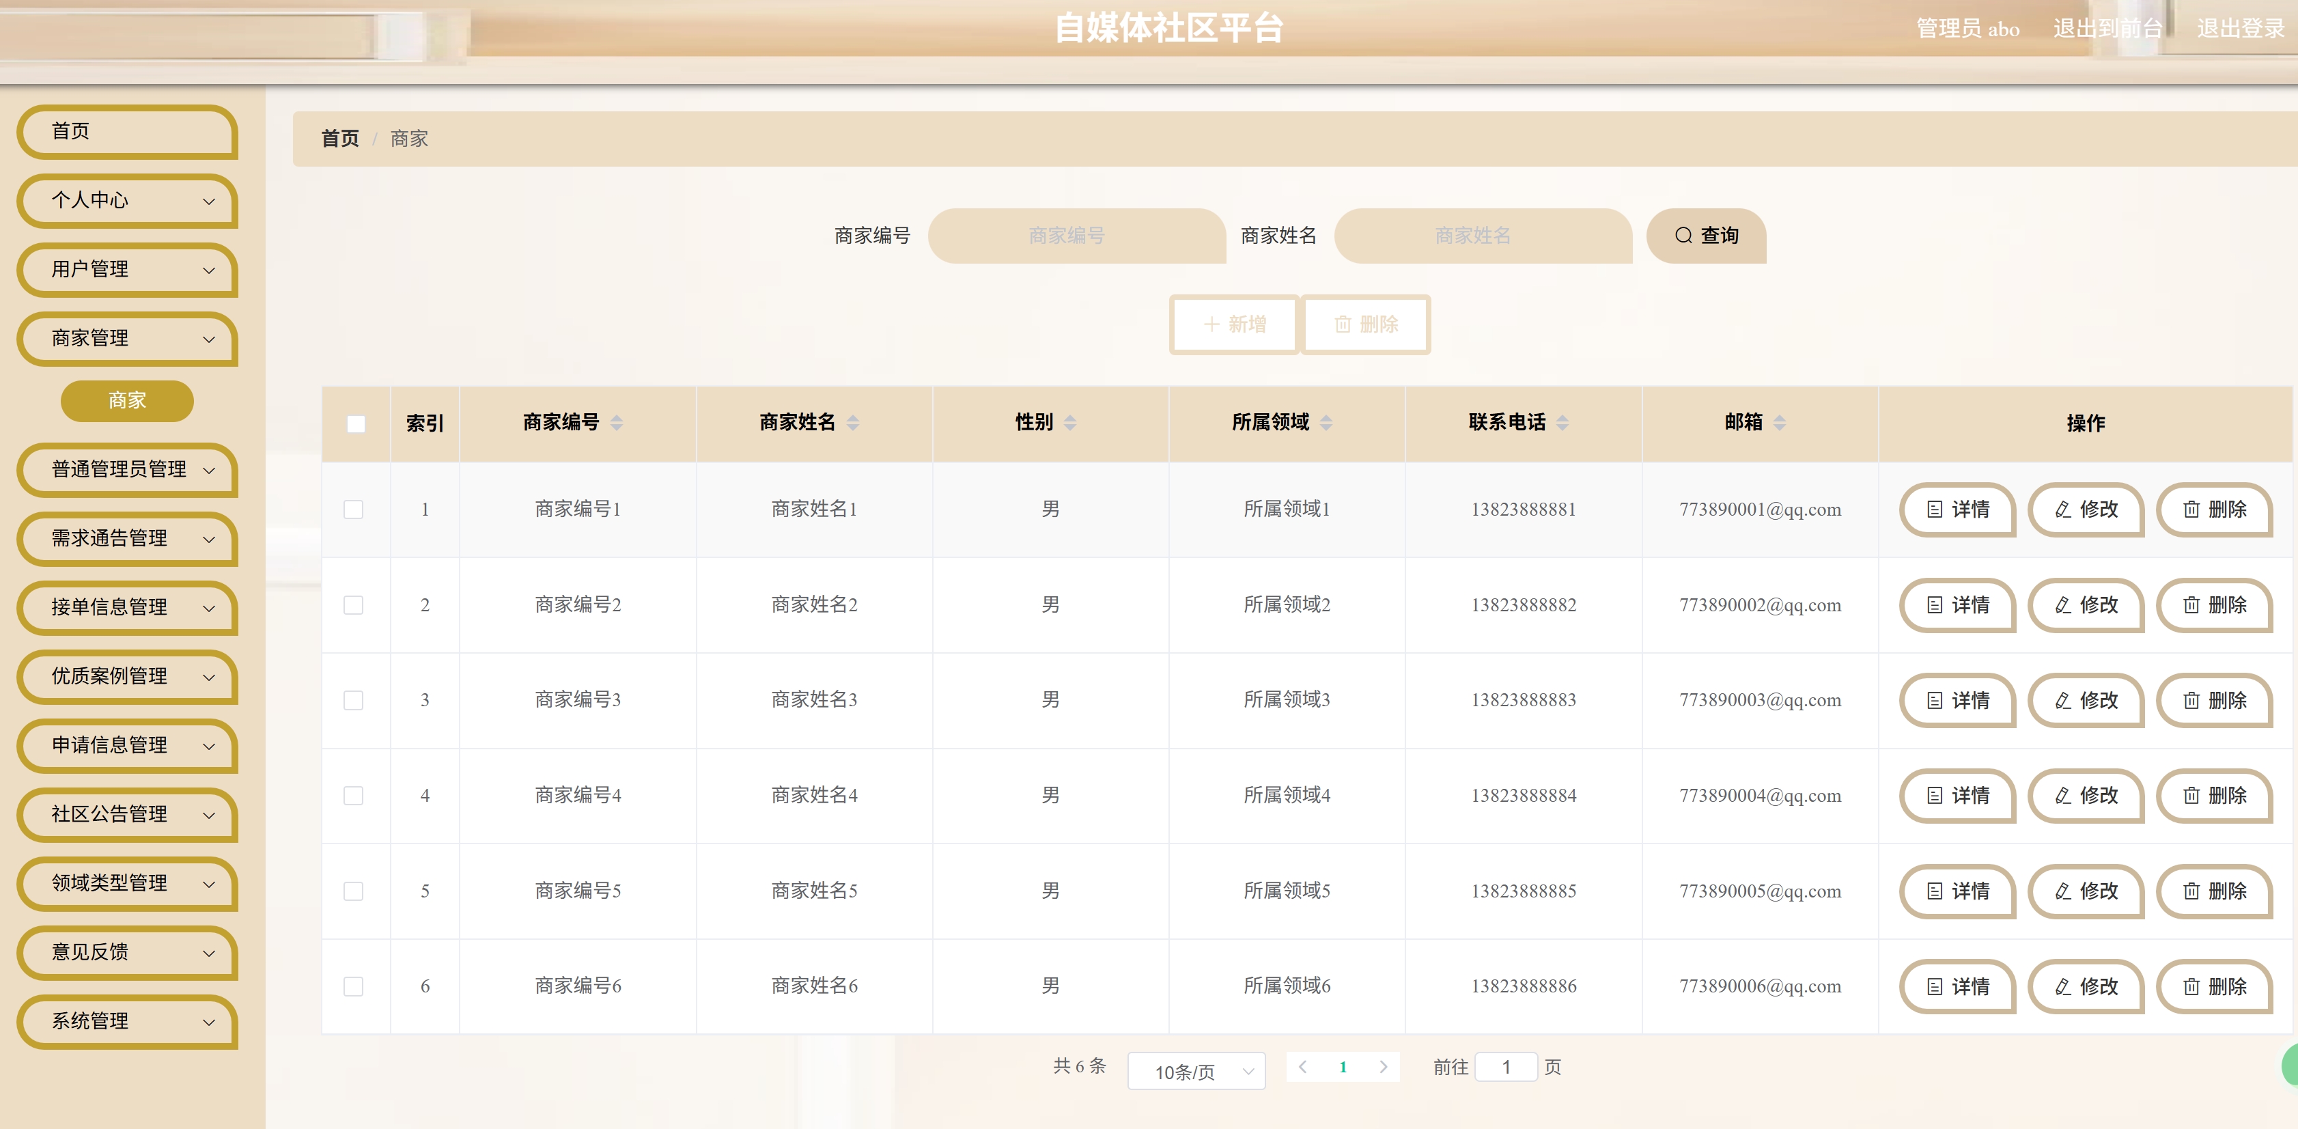Click 删除 trash icon in row 2

point(2191,605)
